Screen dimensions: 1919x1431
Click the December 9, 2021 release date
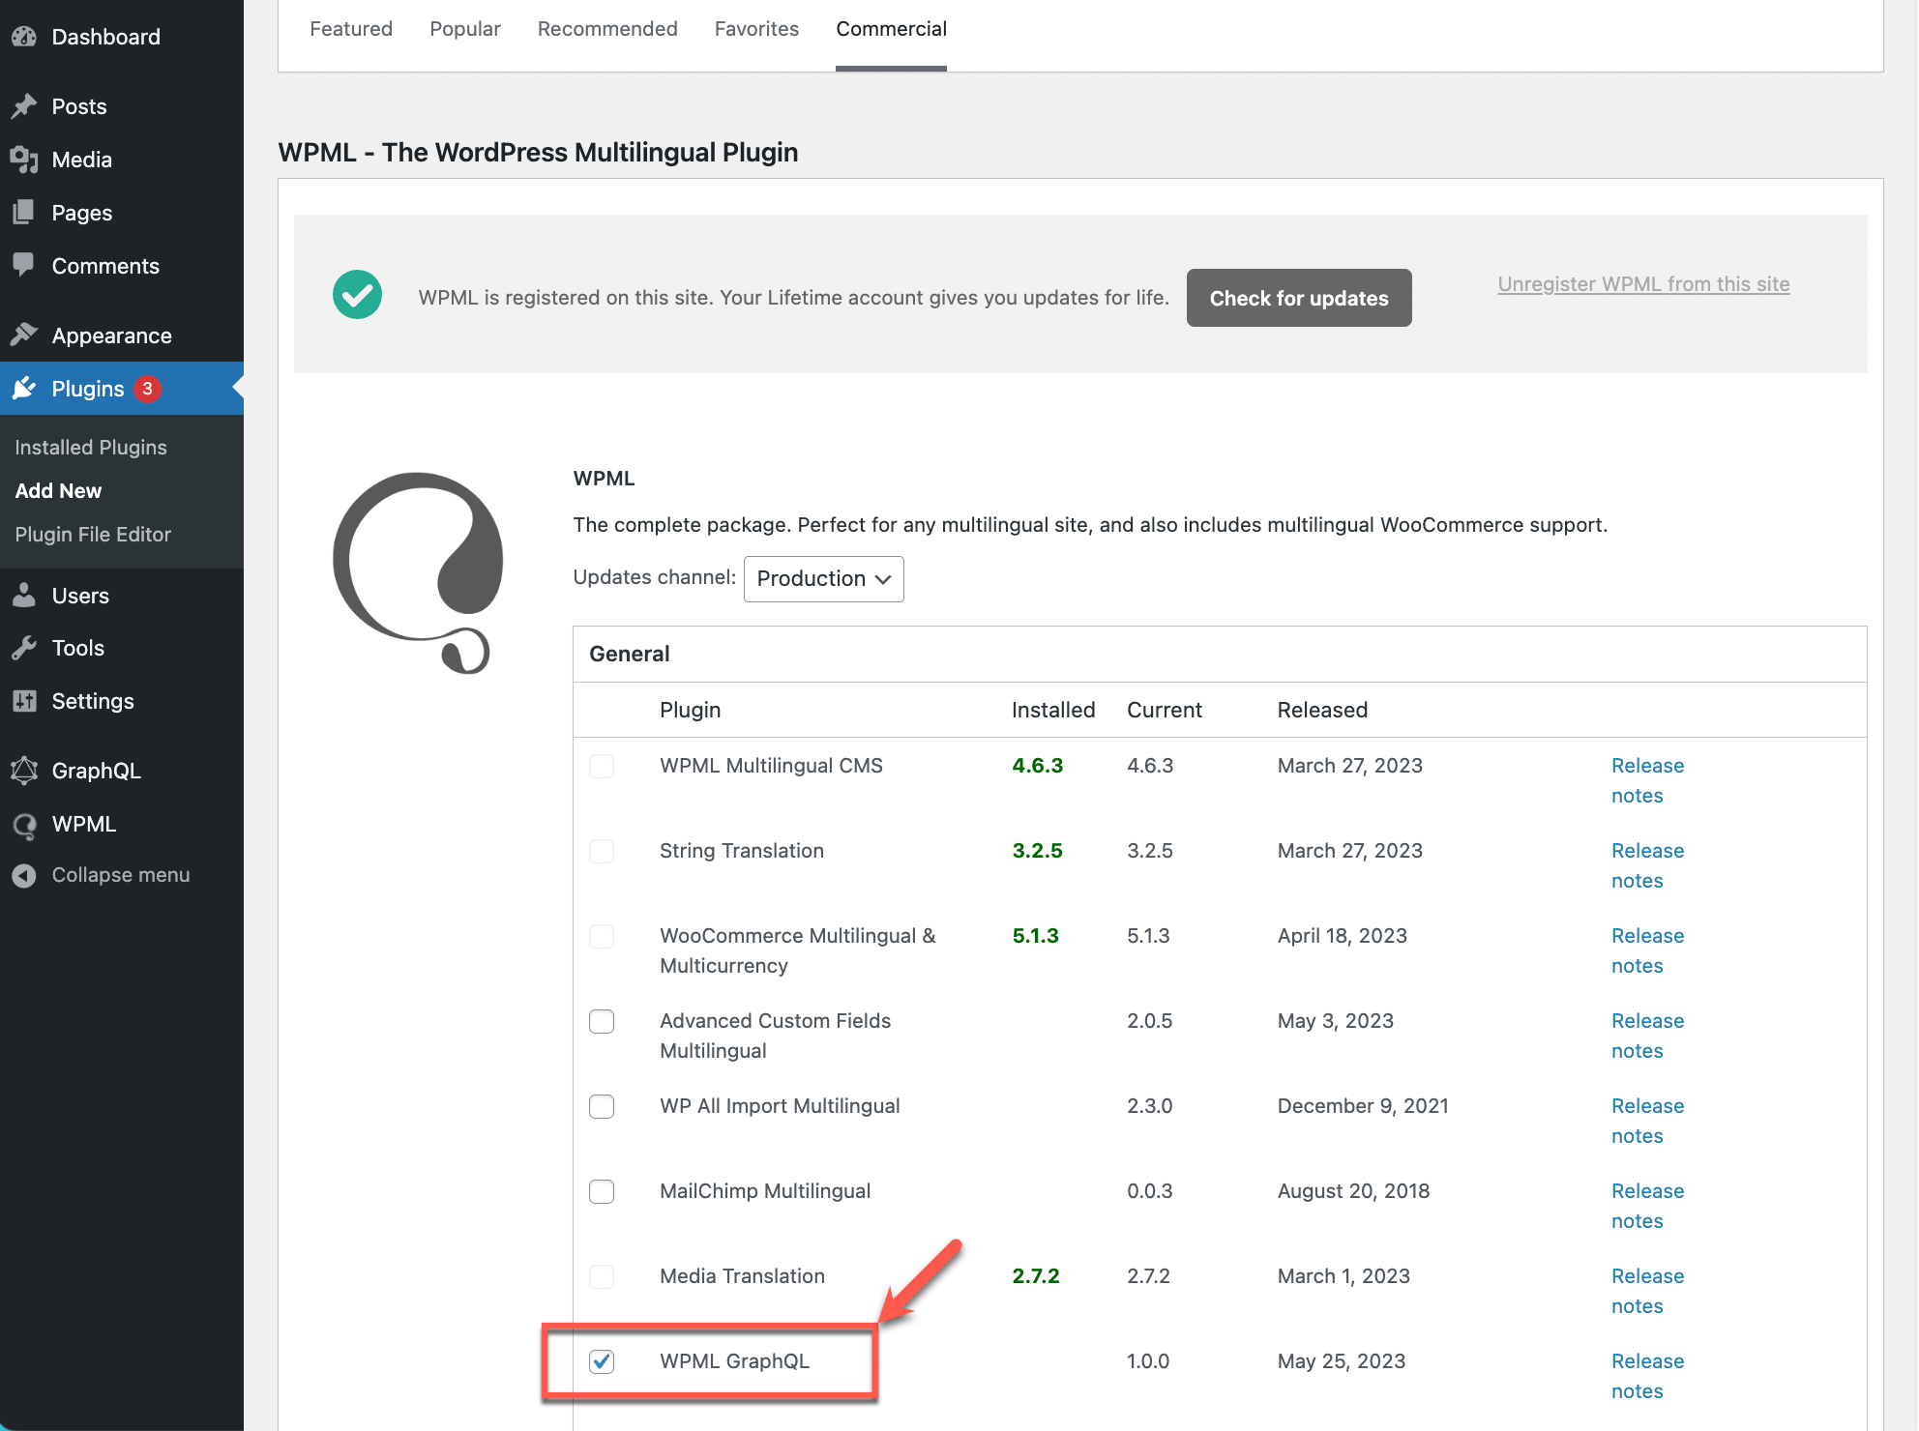pyautogui.click(x=1363, y=1106)
